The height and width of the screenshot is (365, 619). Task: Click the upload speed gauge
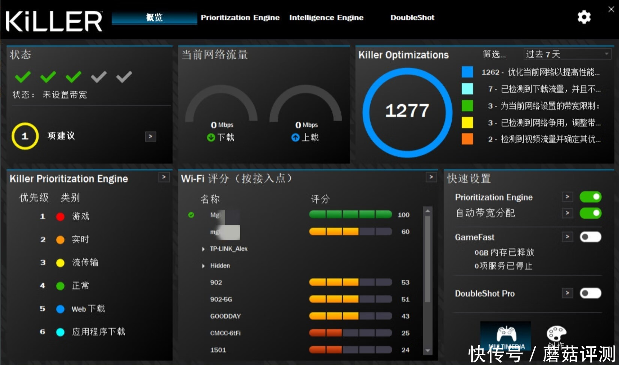[x=306, y=104]
